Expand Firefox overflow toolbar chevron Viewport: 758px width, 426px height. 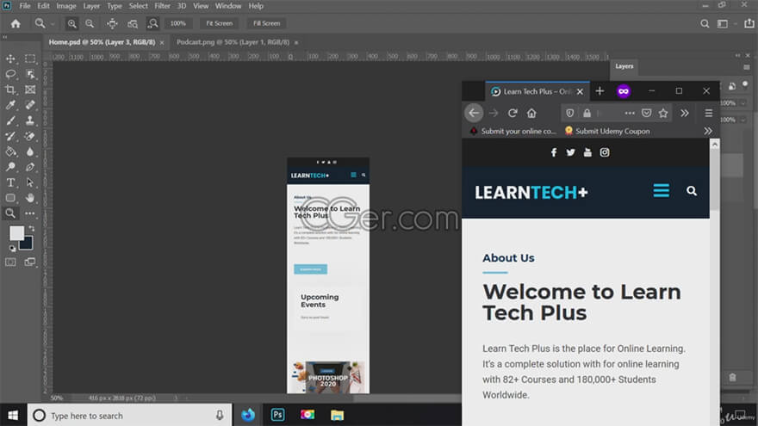685,113
